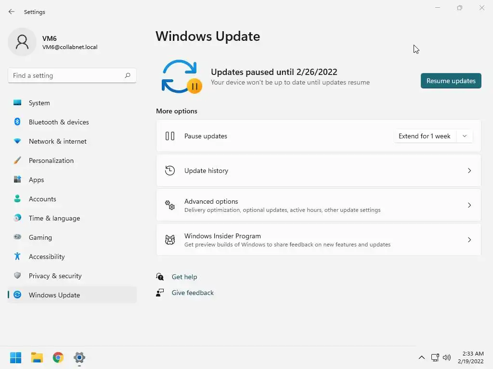Open the Accessibility settings page
Image resolution: width=493 pixels, height=369 pixels.
(x=72, y=257)
